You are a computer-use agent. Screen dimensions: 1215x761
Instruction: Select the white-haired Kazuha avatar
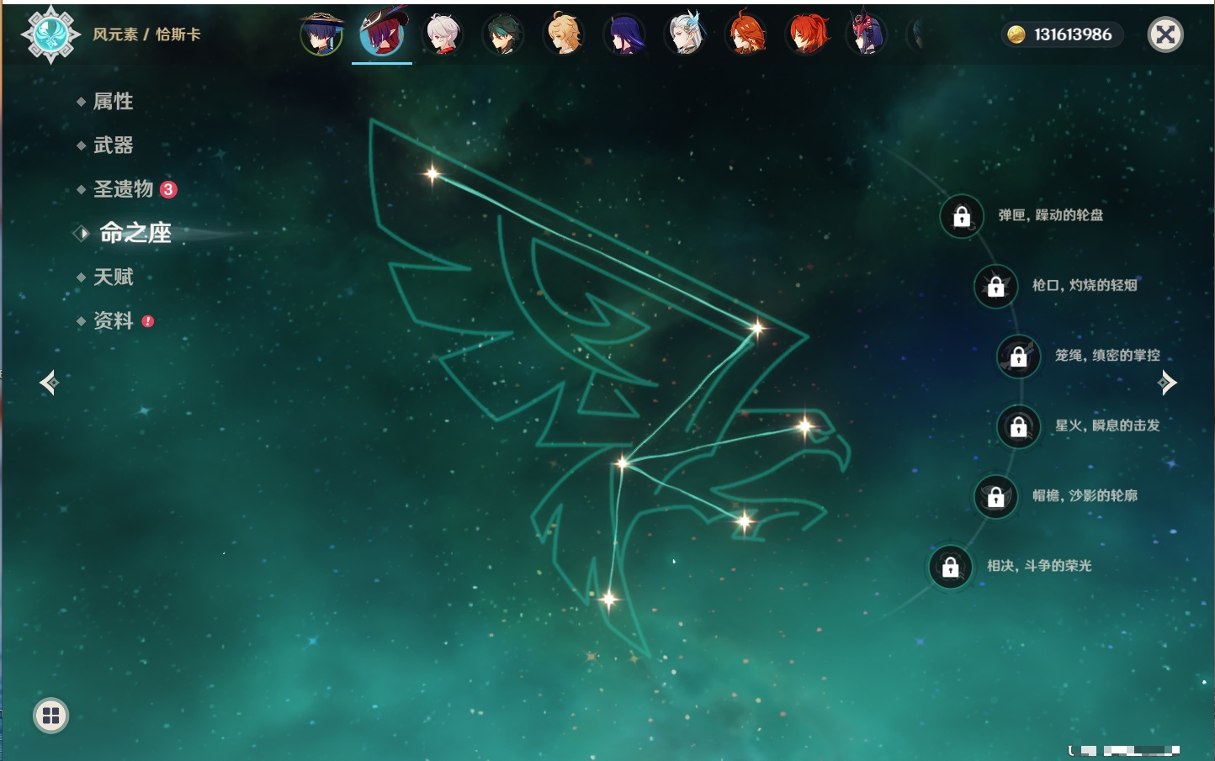(443, 34)
